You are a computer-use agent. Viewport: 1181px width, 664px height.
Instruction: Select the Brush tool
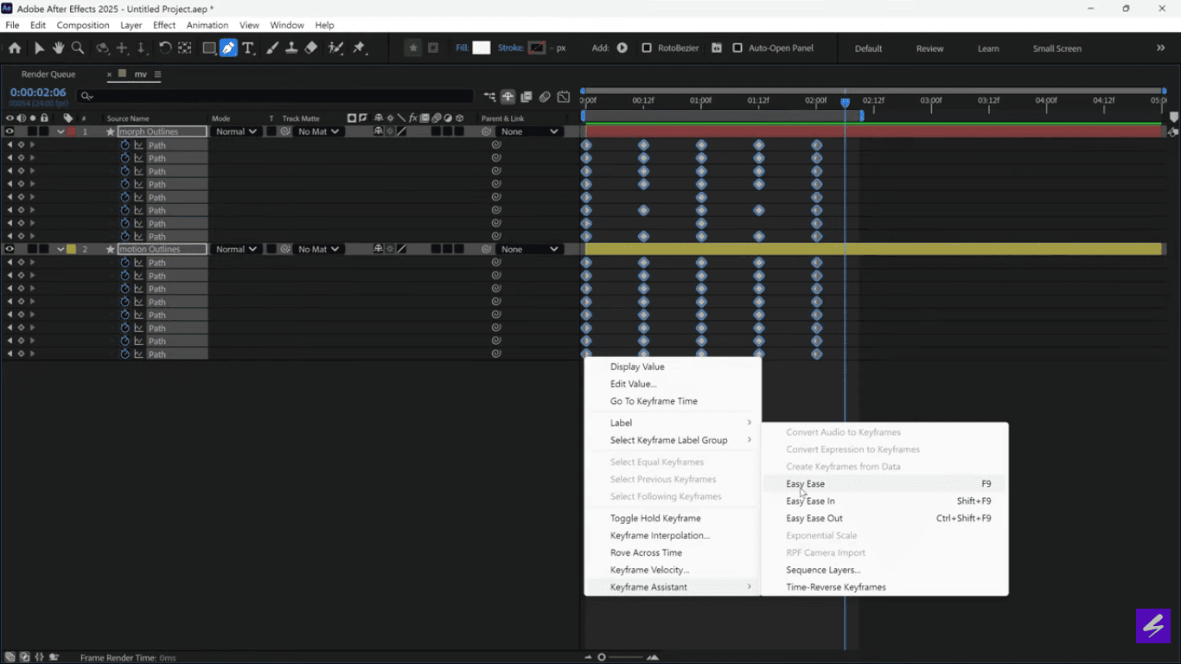click(x=272, y=48)
